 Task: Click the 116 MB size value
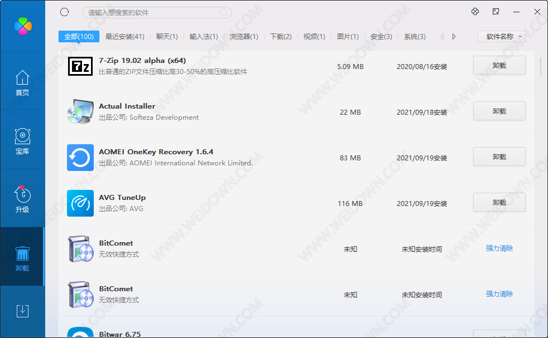pyautogui.click(x=350, y=203)
